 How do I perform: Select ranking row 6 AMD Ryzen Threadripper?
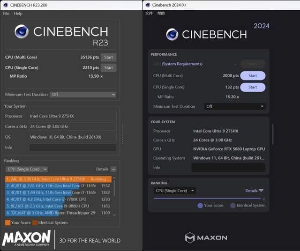pyautogui.click(x=58, y=213)
